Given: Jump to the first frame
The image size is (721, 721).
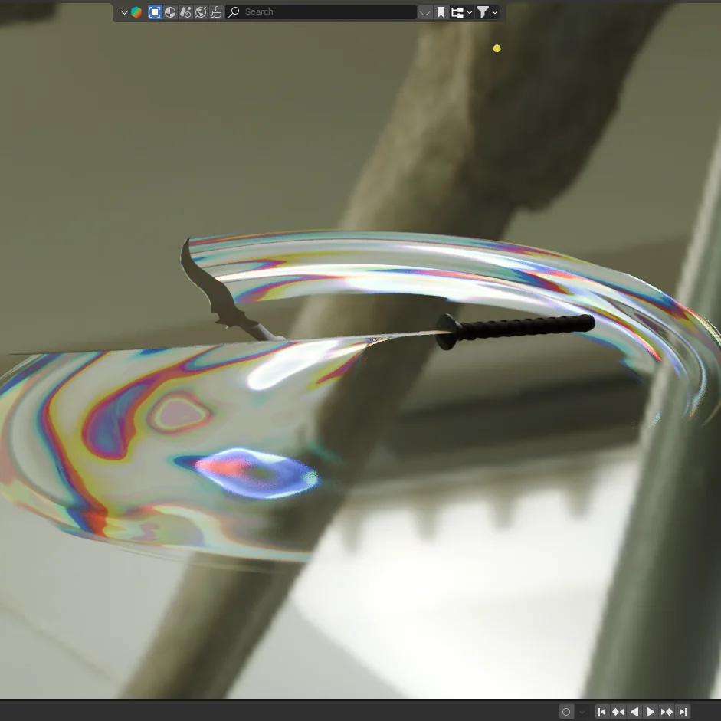Looking at the screenshot, I should [x=601, y=711].
